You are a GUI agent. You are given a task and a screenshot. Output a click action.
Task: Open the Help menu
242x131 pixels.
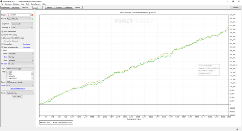[x=44, y=4]
